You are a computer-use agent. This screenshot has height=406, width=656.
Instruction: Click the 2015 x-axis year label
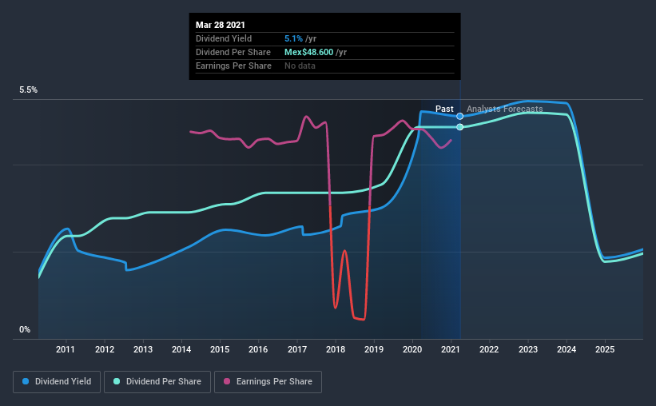220,349
